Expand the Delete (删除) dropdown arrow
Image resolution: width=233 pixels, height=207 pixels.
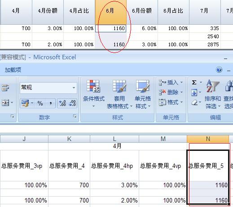click(x=181, y=92)
